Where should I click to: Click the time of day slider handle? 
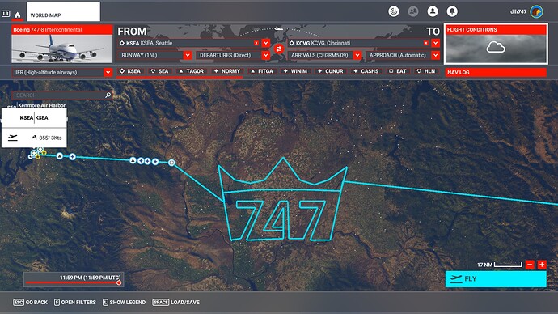pos(119,282)
